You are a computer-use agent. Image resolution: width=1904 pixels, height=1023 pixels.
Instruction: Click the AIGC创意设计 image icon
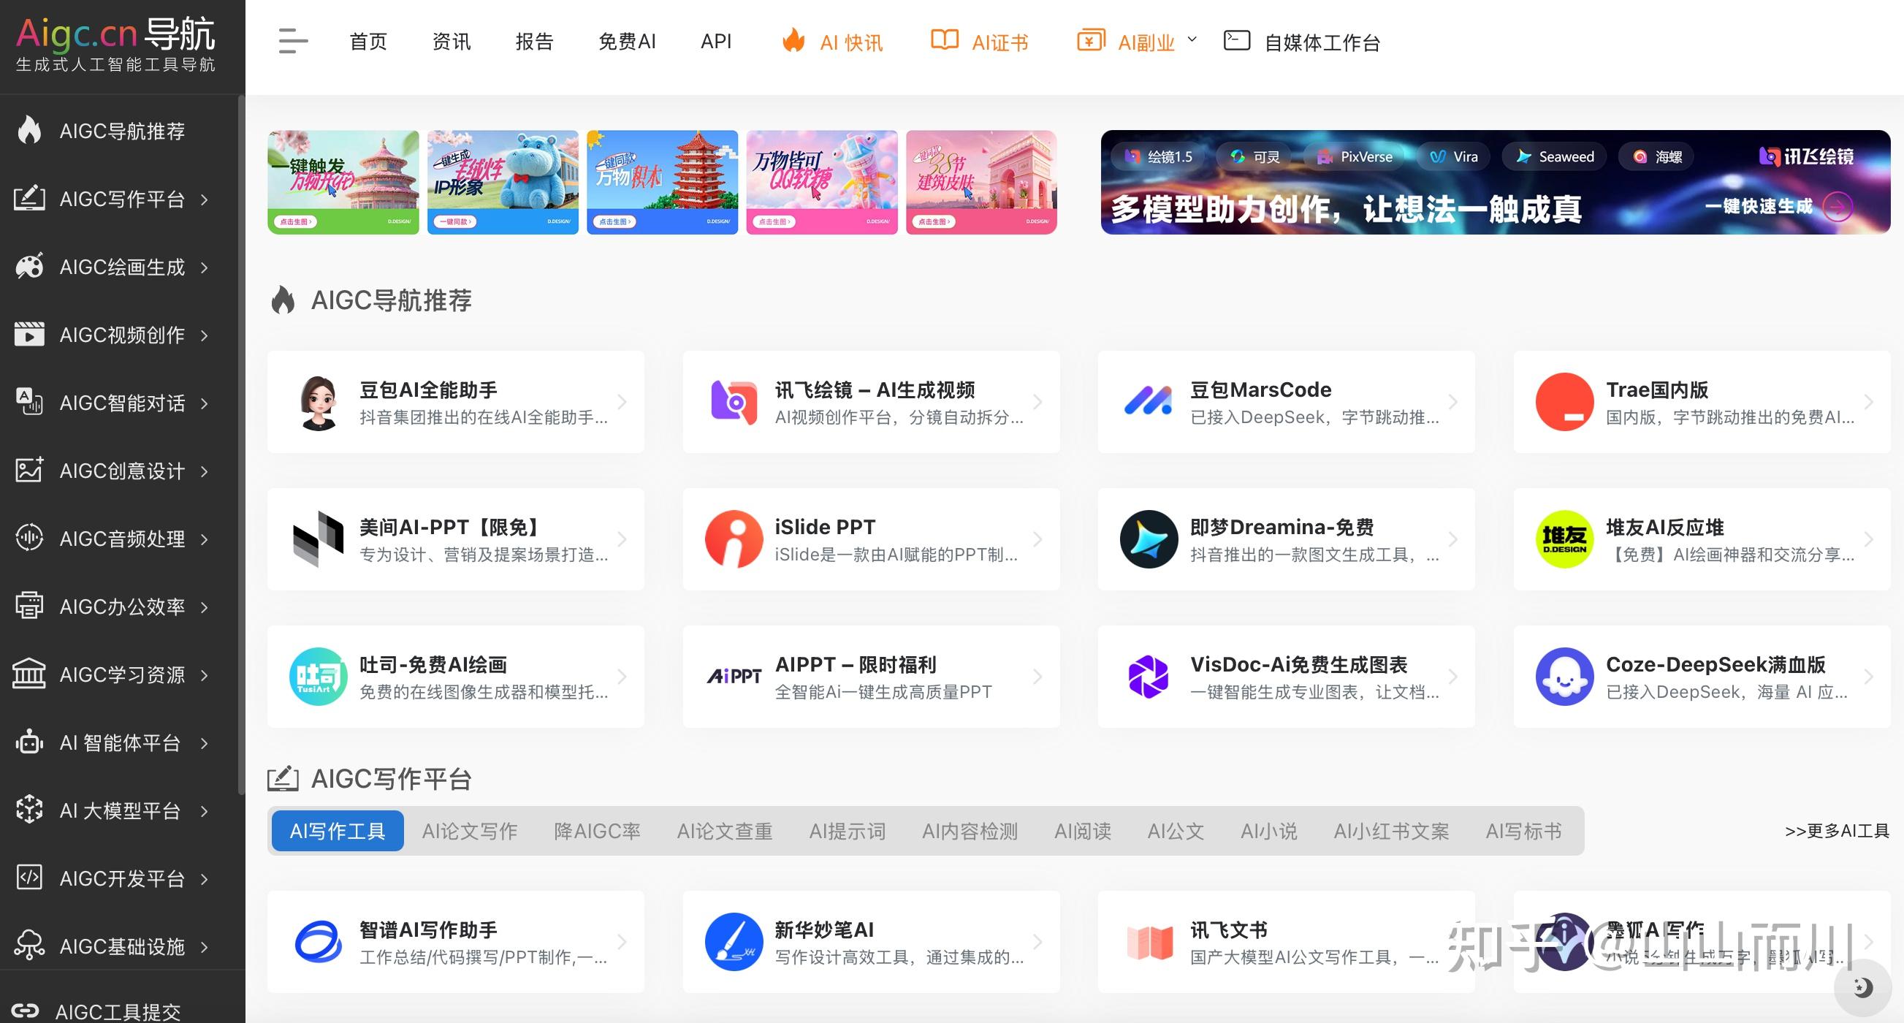[x=29, y=470]
